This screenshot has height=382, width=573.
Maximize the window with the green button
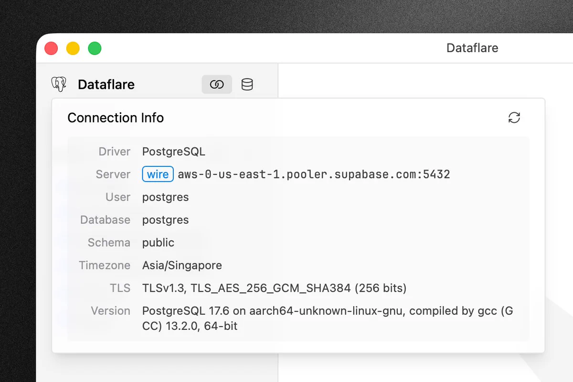coord(95,48)
